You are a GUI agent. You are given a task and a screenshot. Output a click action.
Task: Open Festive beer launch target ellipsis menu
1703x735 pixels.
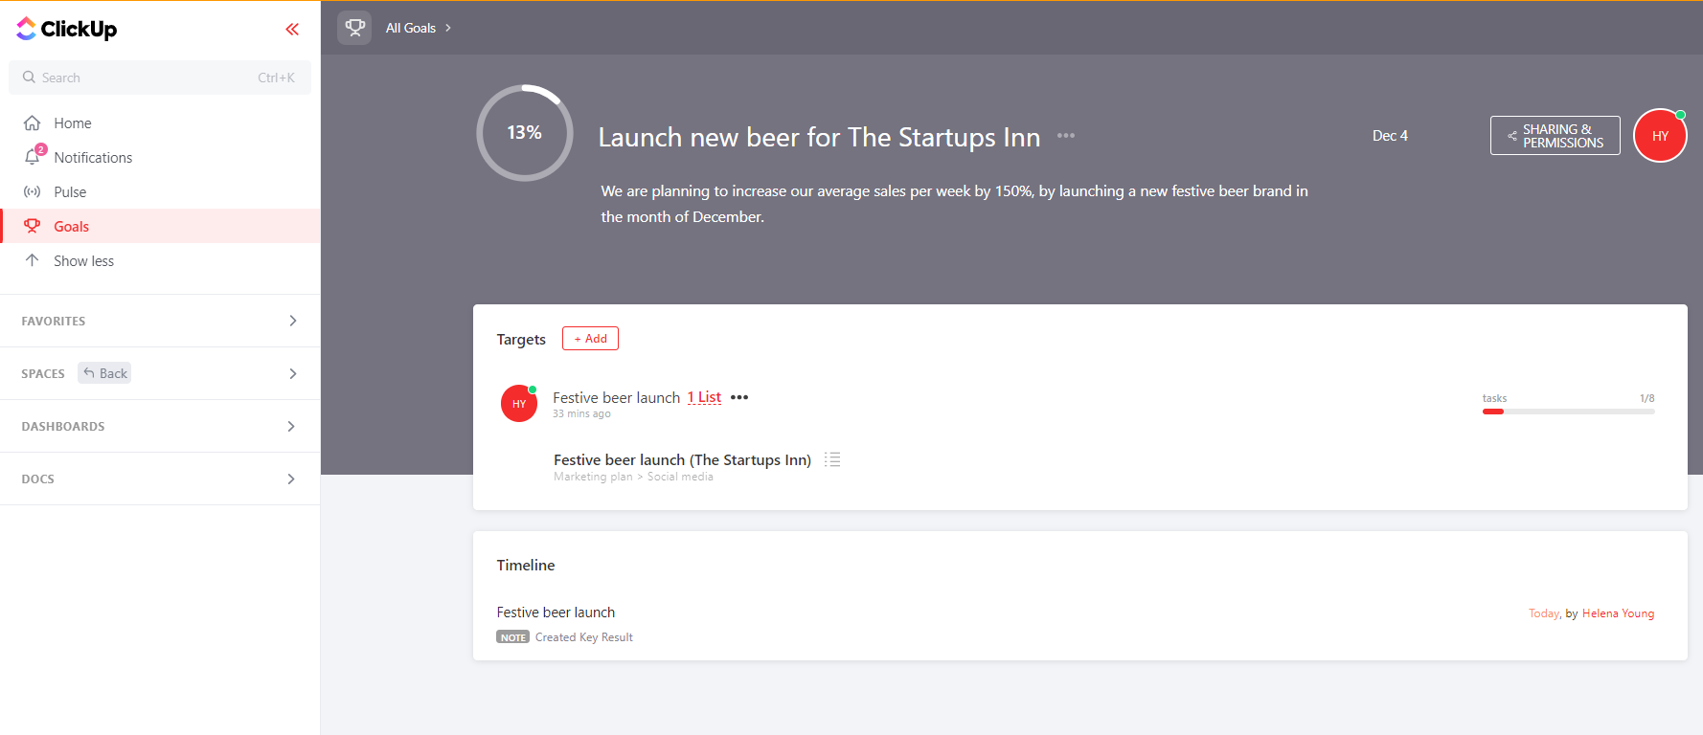[739, 397]
